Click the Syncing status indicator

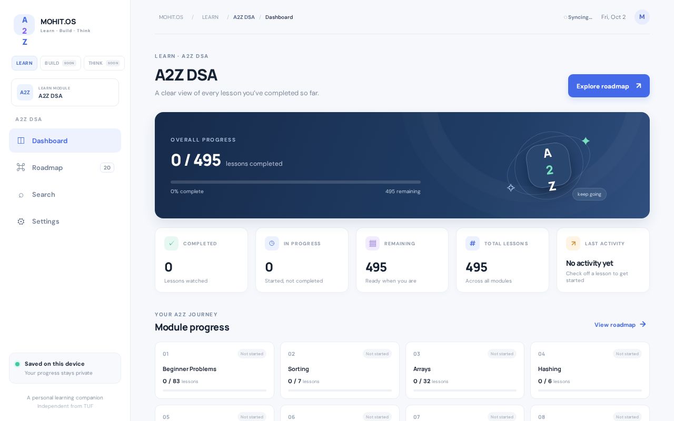pyautogui.click(x=578, y=17)
